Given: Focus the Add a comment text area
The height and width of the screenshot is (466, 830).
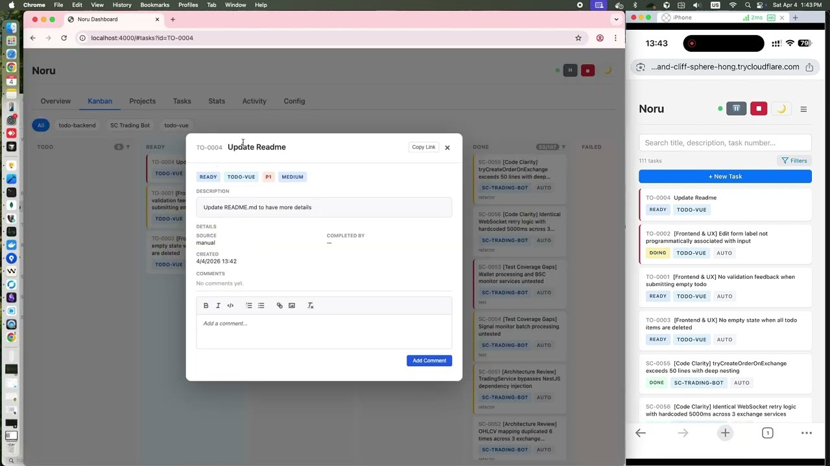Looking at the screenshot, I should [324, 331].
